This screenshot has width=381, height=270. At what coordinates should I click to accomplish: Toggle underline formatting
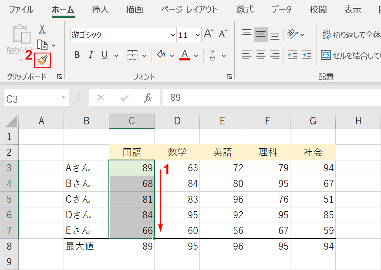104,55
